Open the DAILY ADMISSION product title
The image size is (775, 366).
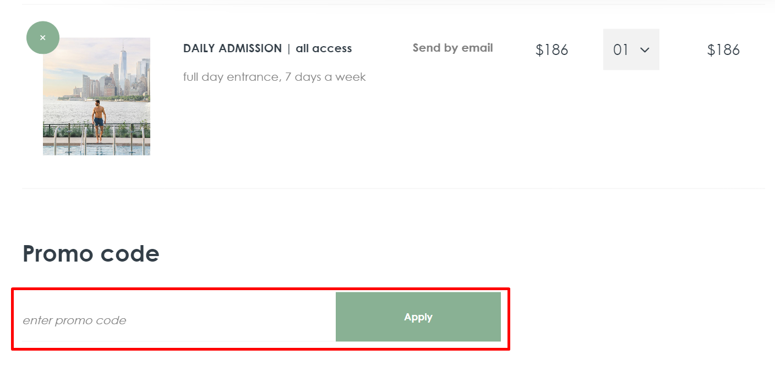(x=232, y=48)
